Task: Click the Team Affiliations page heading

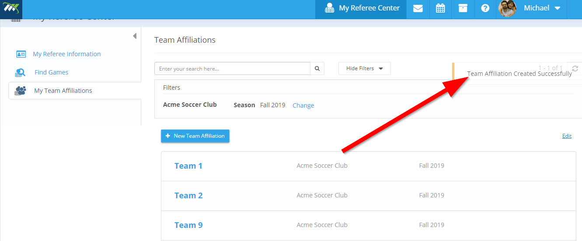Action: tap(185, 40)
